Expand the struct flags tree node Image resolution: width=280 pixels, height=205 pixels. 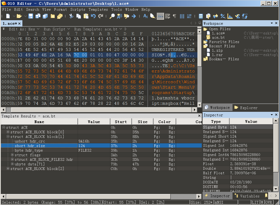[x=12, y=155]
